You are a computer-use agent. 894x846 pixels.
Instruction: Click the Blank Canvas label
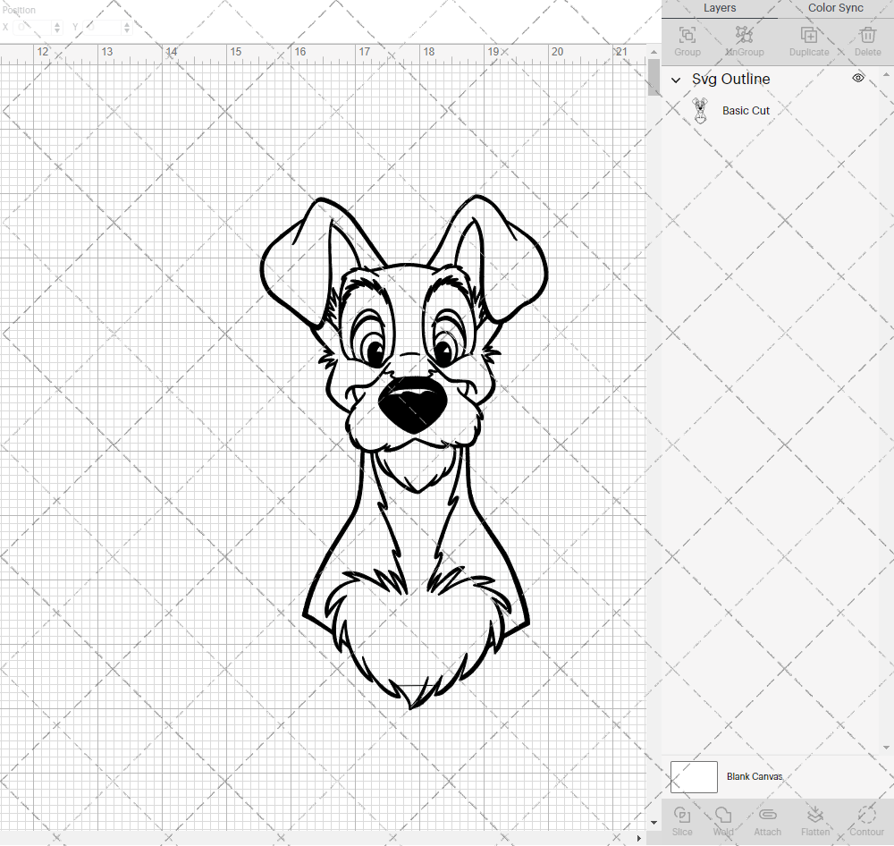tap(755, 776)
